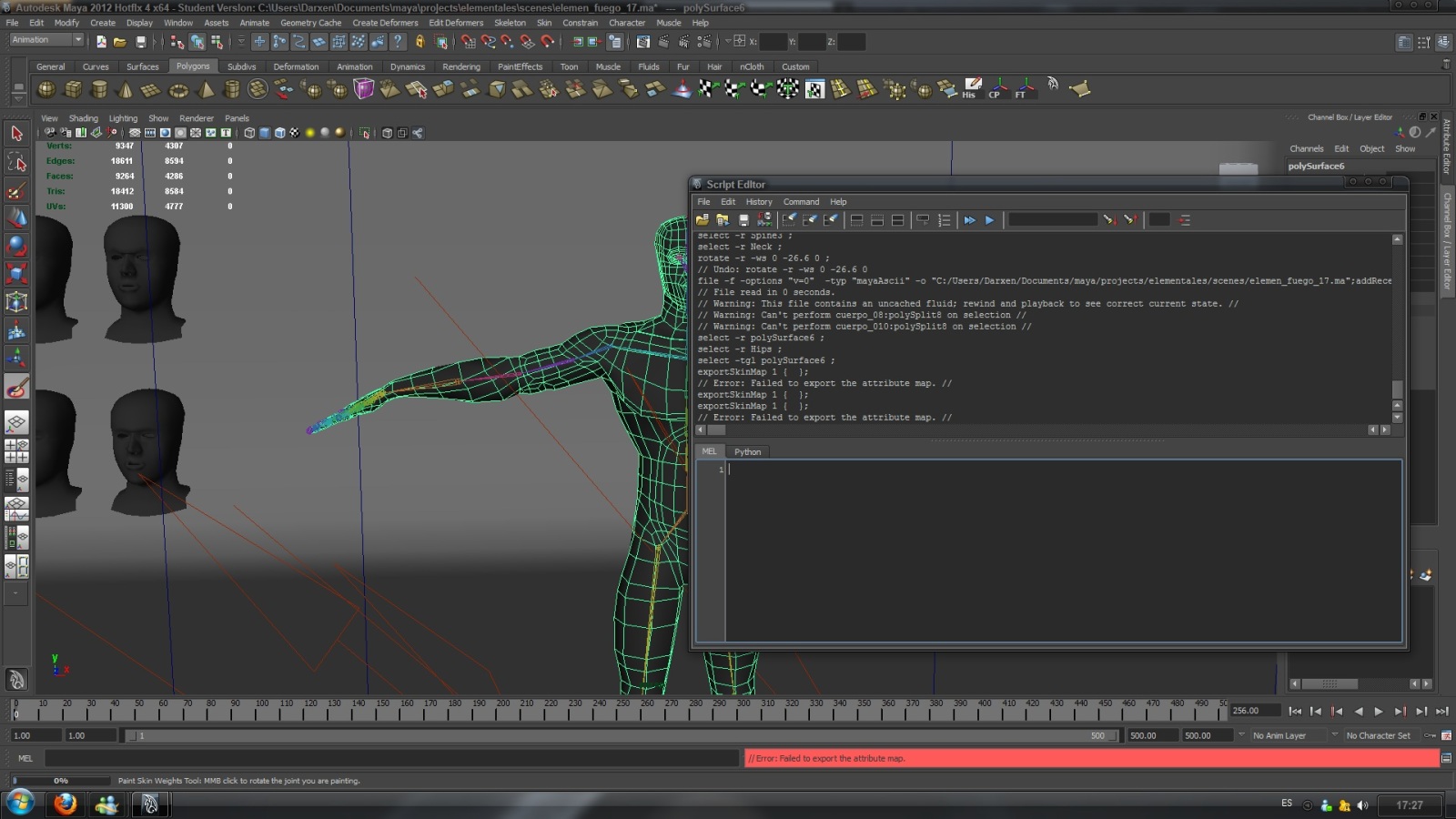This screenshot has height=819, width=1456.
Task: Save the scene with the toolbar icon
Action: pyautogui.click(x=140, y=42)
